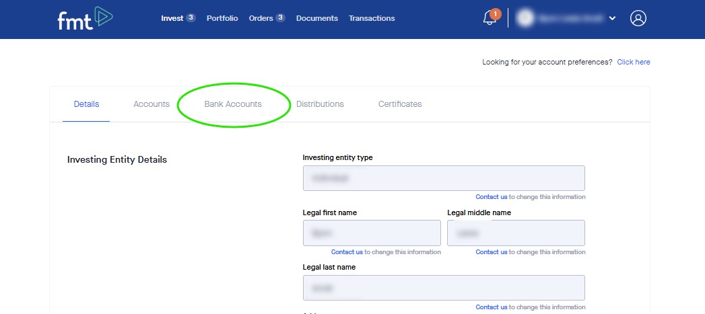Click 'Contact us' below Investing entity type
705x314 pixels.
tap(492, 197)
